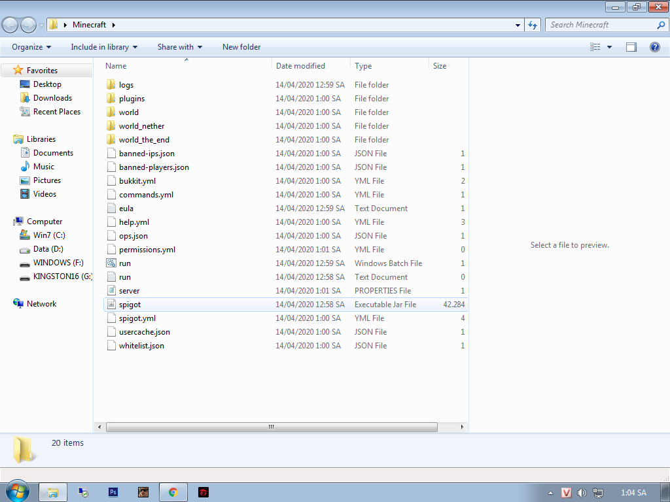Click the spigot jar file icon
The width and height of the screenshot is (670, 502).
111,304
